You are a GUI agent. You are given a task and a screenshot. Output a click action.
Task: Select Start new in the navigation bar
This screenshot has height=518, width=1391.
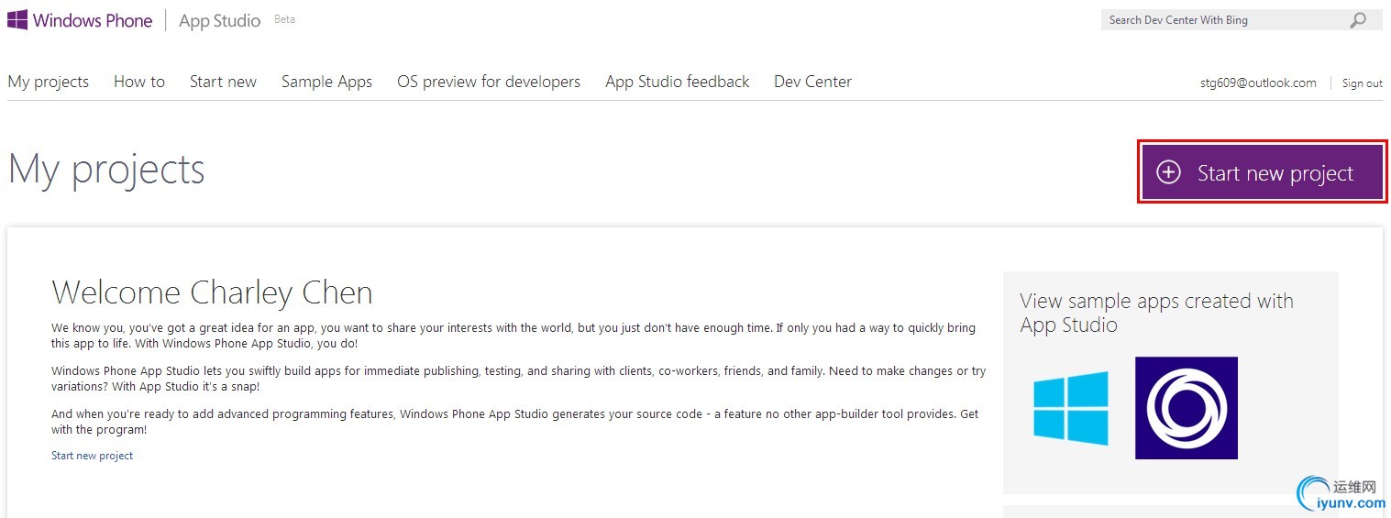223,82
